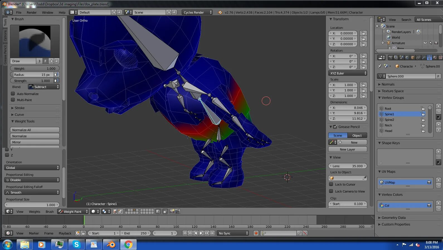Viewport: 443px width, 250px height.
Task: Click the red record auto-keyframe button
Action: [x=256, y=233]
